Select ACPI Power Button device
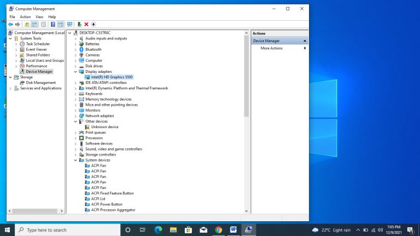The image size is (420, 236). 107,204
